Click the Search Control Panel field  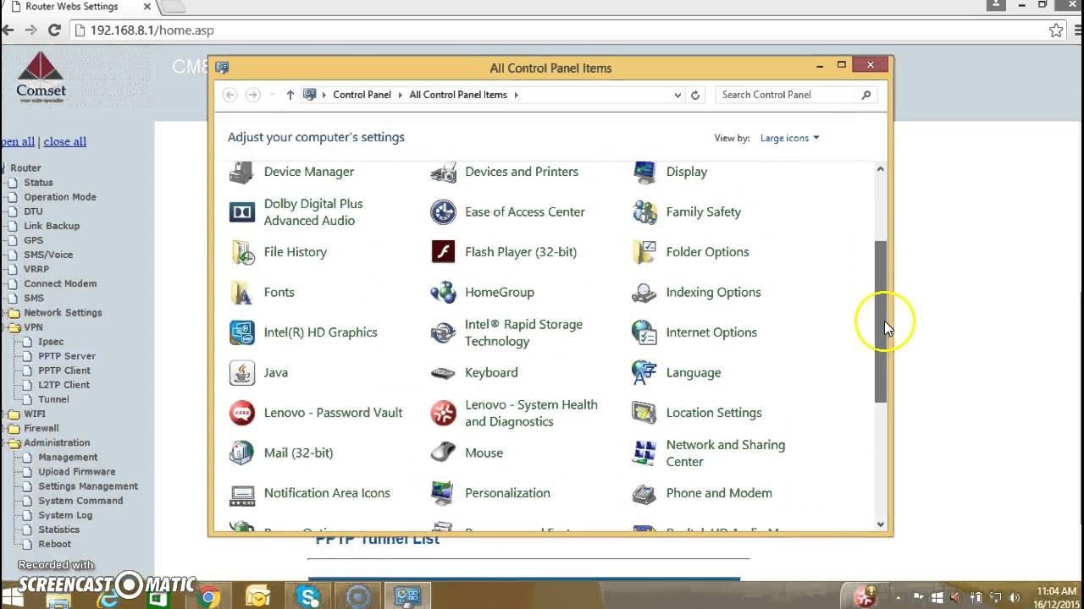tap(796, 95)
